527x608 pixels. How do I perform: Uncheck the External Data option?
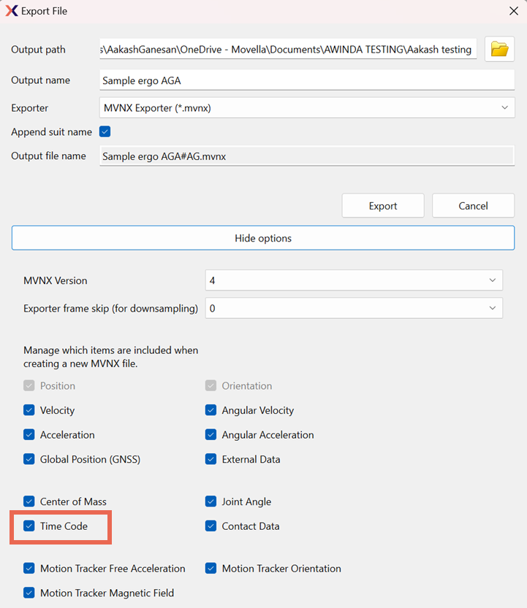[211, 459]
